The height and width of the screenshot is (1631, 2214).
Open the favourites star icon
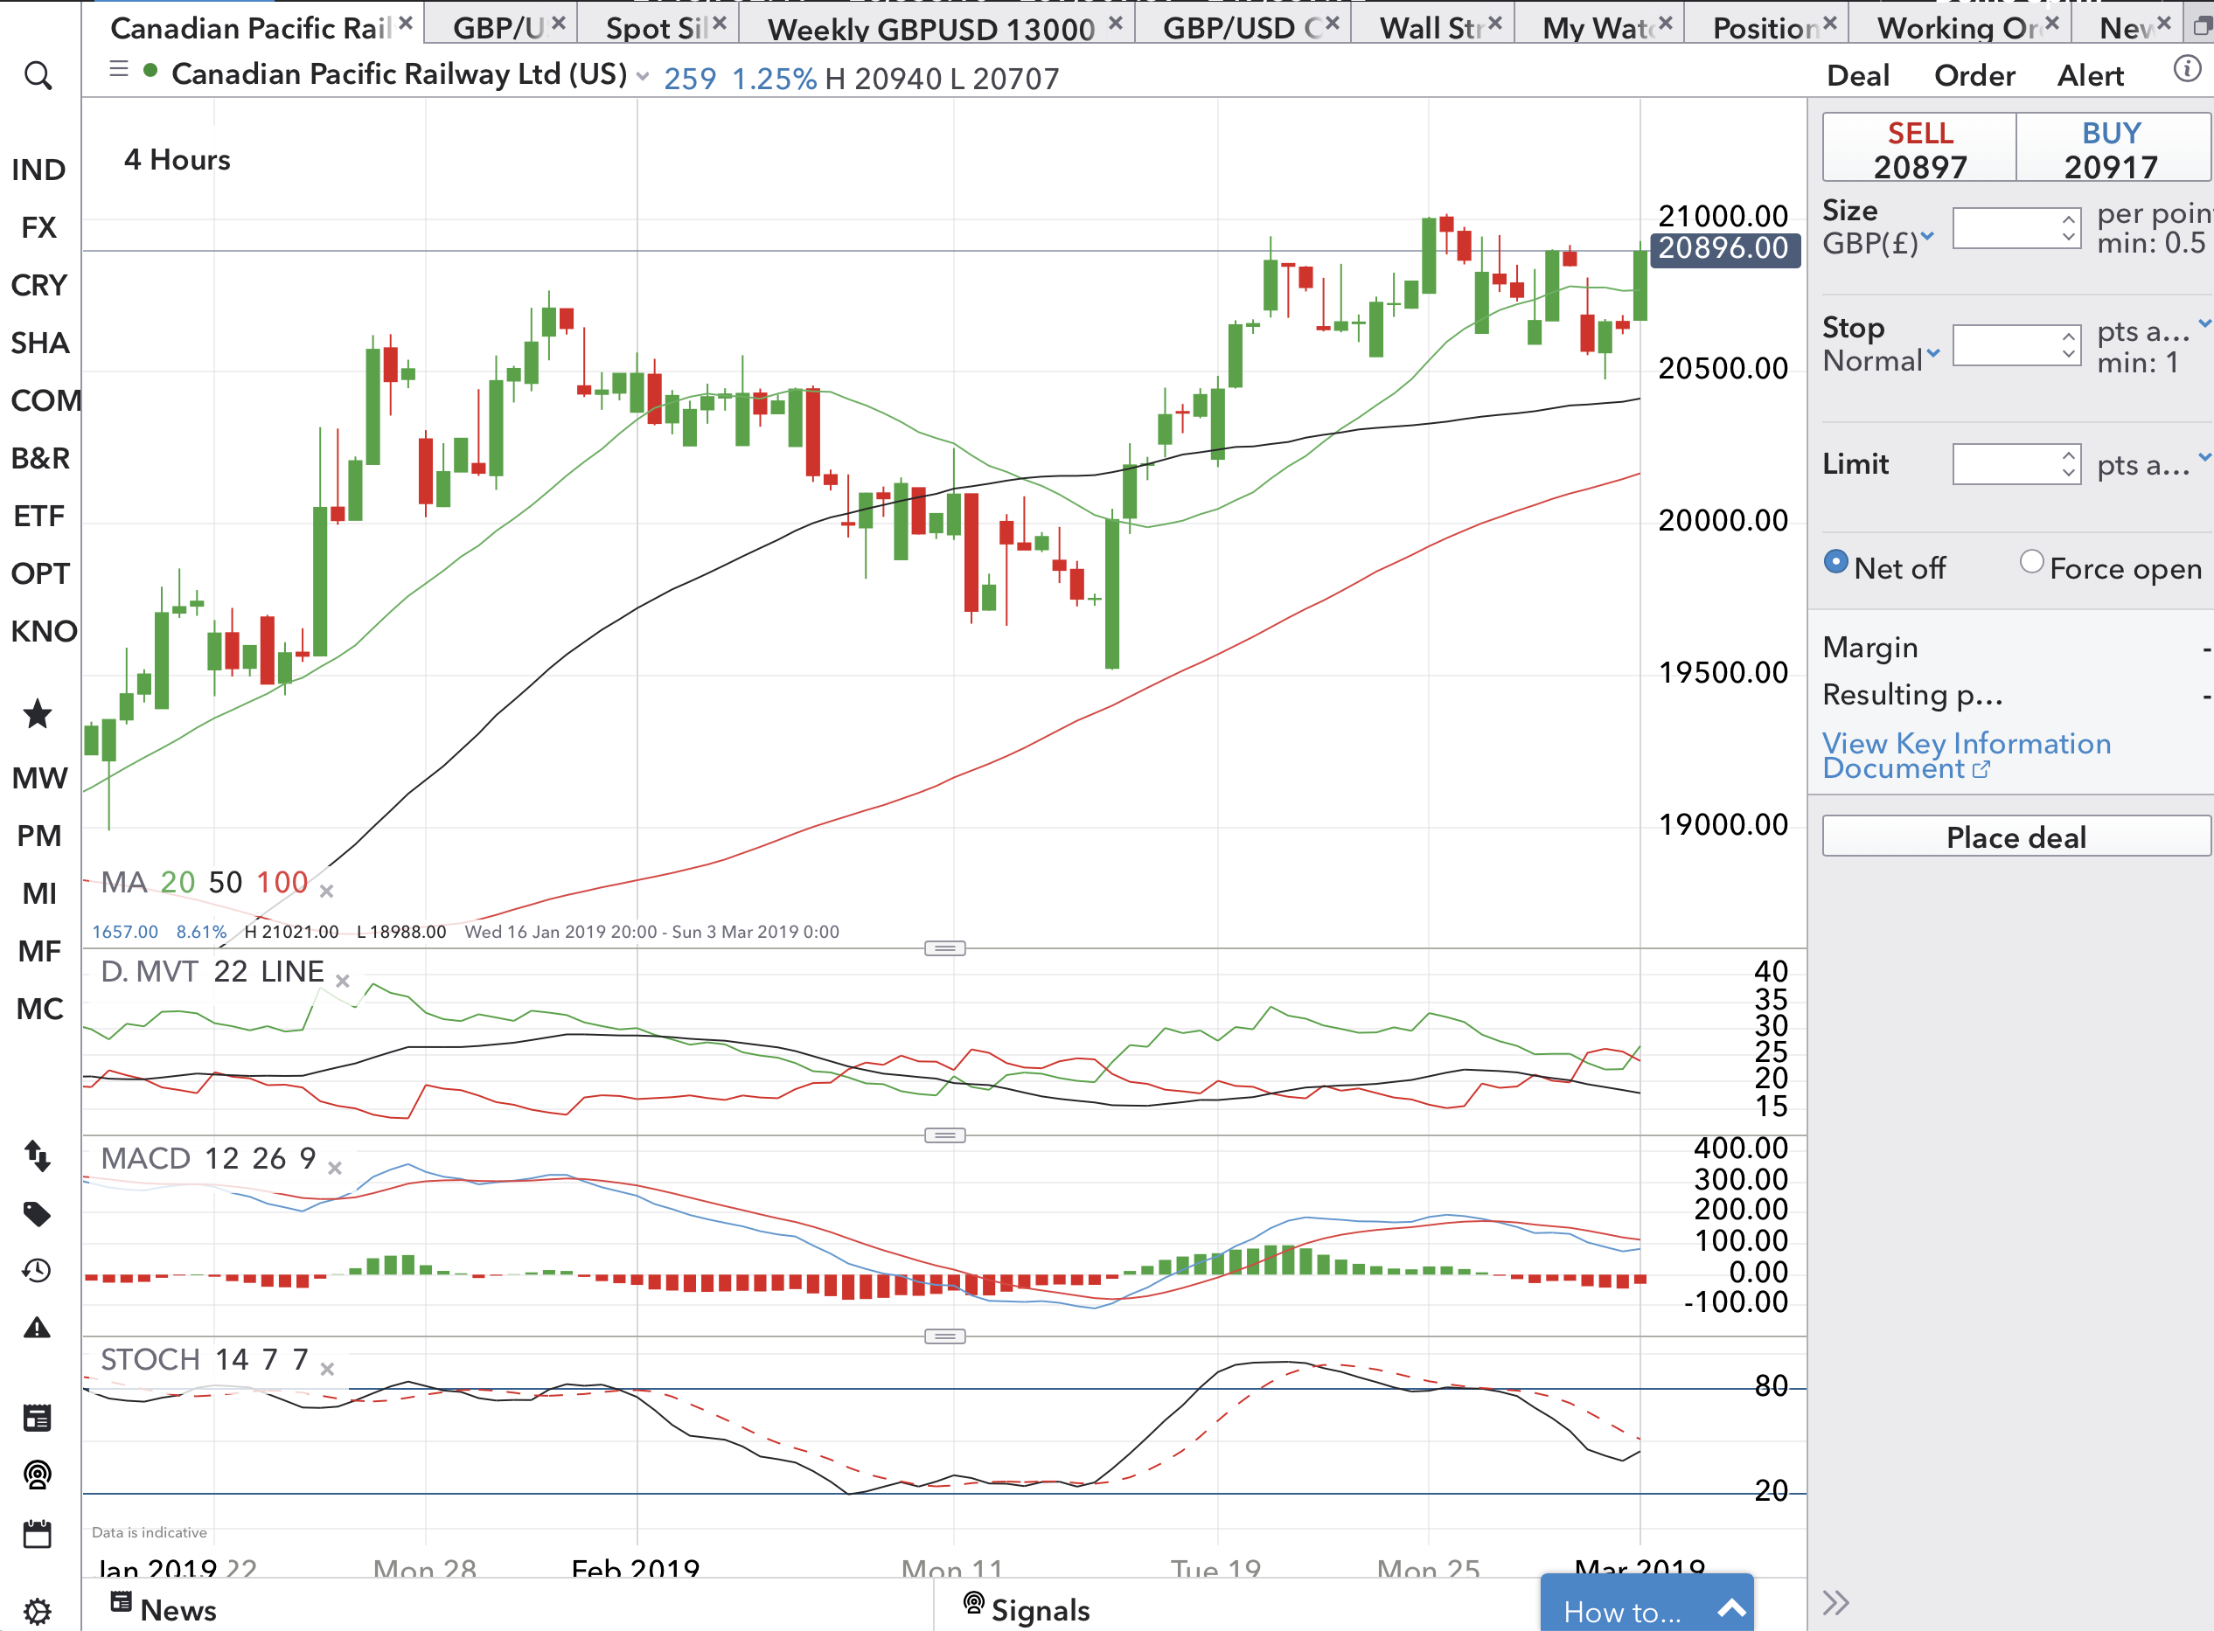(x=38, y=714)
